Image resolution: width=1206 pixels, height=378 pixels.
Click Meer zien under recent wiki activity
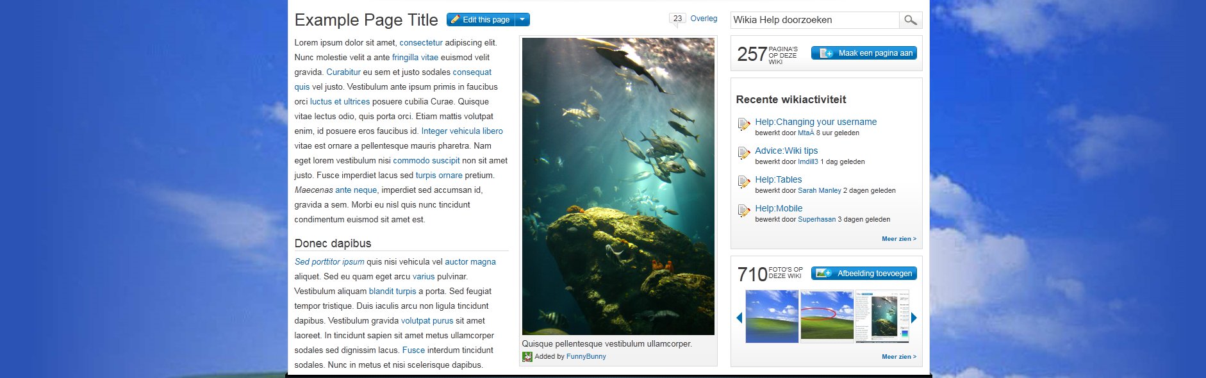tap(898, 239)
